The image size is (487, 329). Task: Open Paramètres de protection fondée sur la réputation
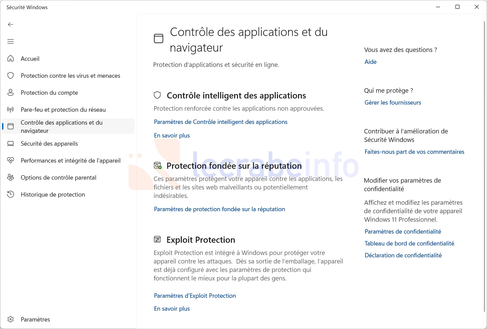(x=220, y=209)
